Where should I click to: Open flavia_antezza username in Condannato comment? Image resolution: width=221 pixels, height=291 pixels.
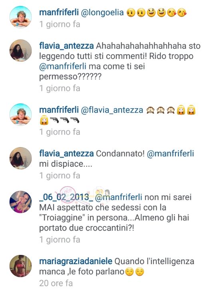tap(66, 154)
